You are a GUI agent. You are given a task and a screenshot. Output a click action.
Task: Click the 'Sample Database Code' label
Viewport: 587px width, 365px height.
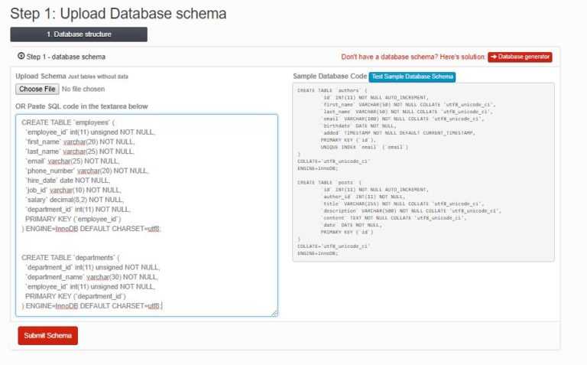pos(329,77)
